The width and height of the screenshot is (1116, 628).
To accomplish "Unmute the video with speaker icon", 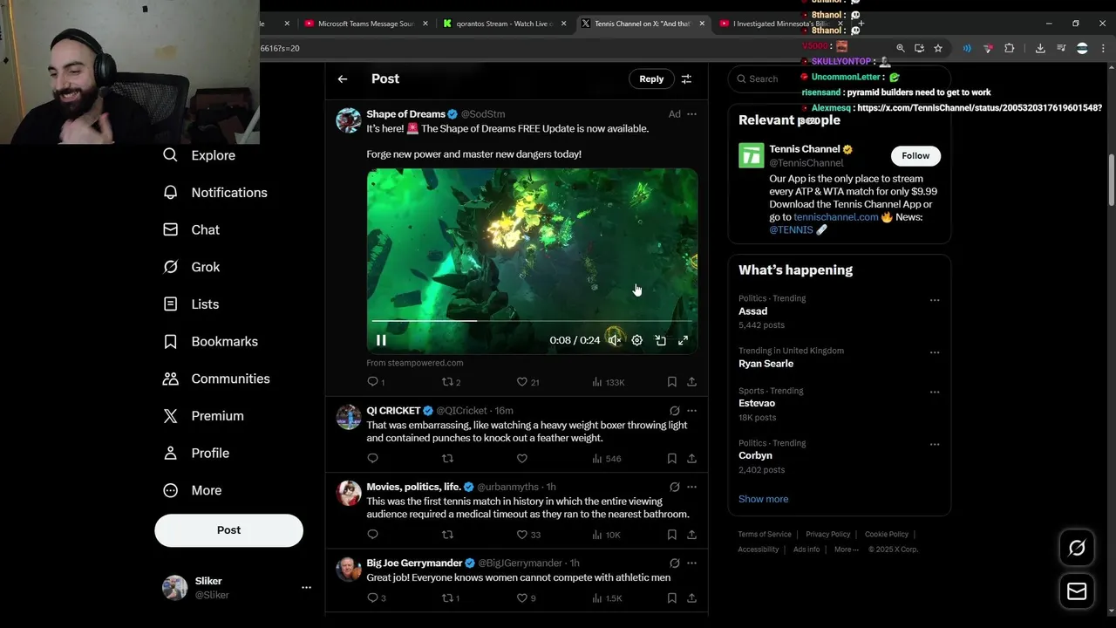I will tap(615, 340).
